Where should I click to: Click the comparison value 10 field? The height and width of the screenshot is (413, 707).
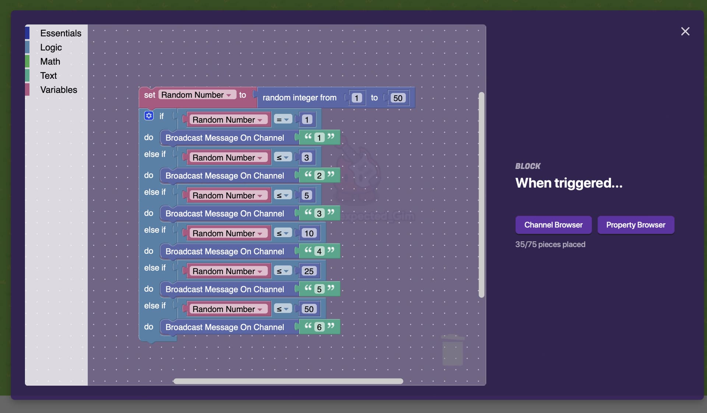(x=309, y=233)
